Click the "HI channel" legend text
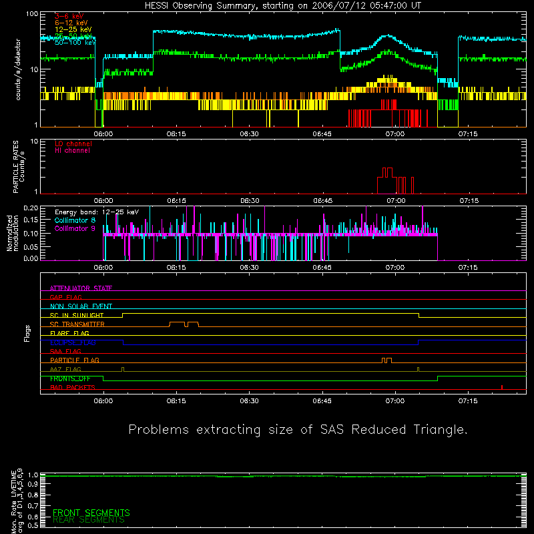This screenshot has height=534, width=534. [72, 151]
